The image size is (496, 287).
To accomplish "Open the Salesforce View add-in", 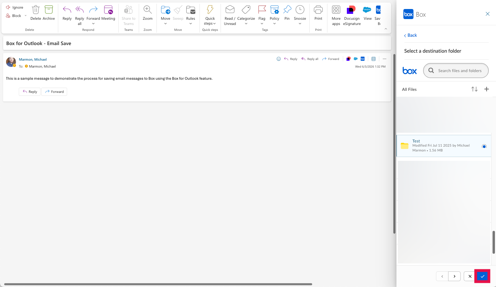I will click(x=367, y=13).
